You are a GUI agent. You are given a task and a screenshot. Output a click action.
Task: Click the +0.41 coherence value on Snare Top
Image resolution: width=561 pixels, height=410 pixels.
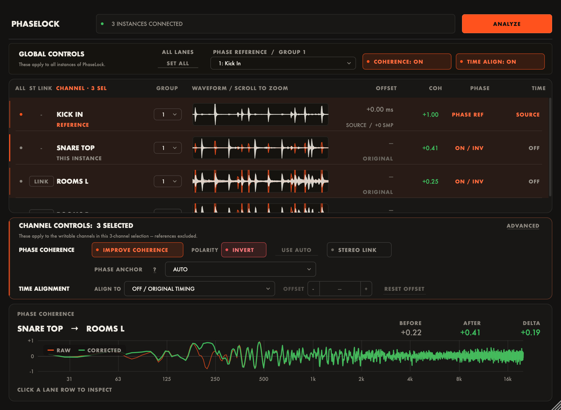[430, 148]
